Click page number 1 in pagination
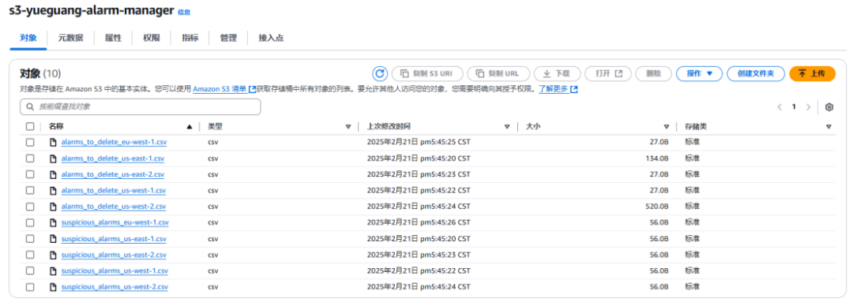Viewport: 853px width, 302px height. click(794, 107)
